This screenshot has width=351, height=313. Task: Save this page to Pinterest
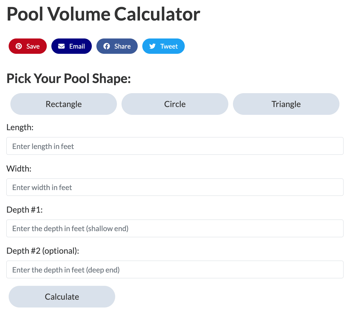[x=28, y=46]
